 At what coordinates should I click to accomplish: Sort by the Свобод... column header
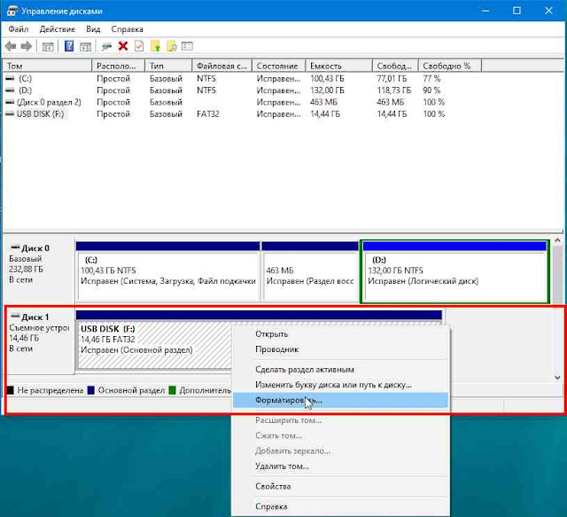tap(396, 66)
